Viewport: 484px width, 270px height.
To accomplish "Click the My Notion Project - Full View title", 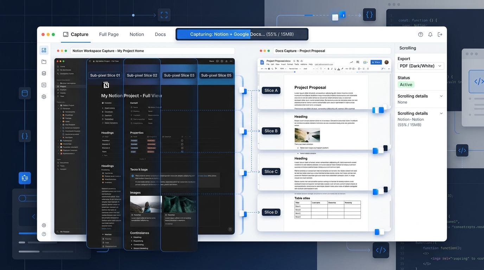I will [x=132, y=96].
